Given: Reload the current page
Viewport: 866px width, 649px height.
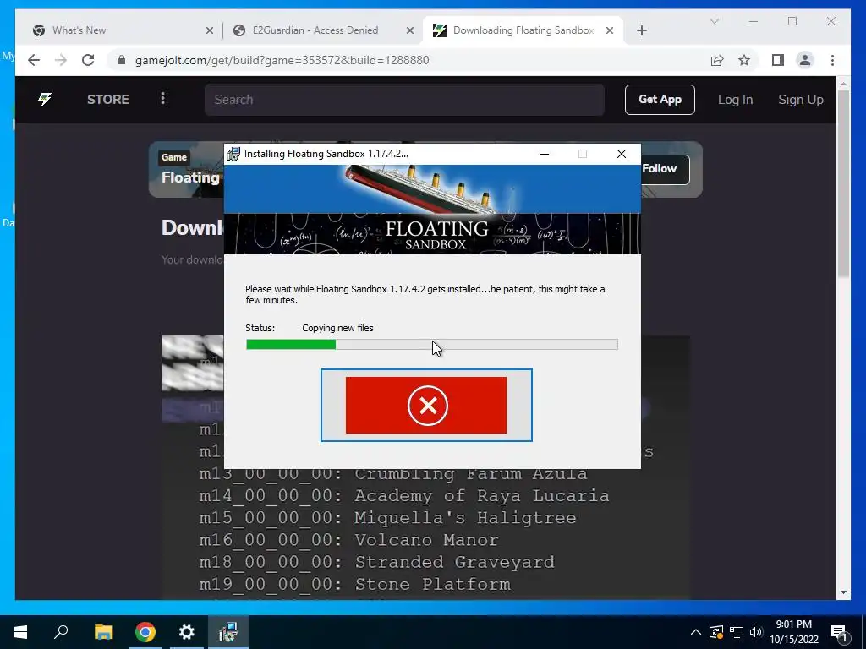Looking at the screenshot, I should tap(88, 60).
